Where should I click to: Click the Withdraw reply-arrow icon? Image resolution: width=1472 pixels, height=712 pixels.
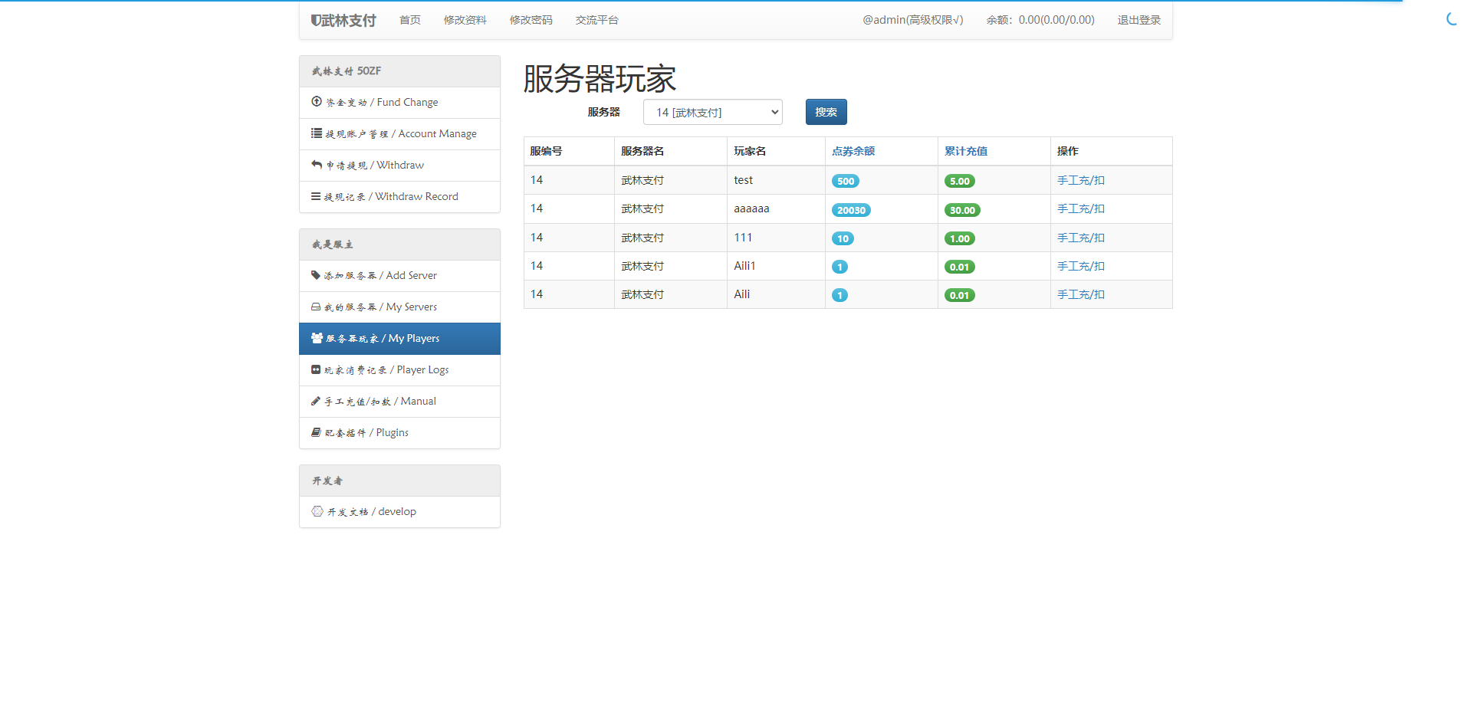point(317,164)
